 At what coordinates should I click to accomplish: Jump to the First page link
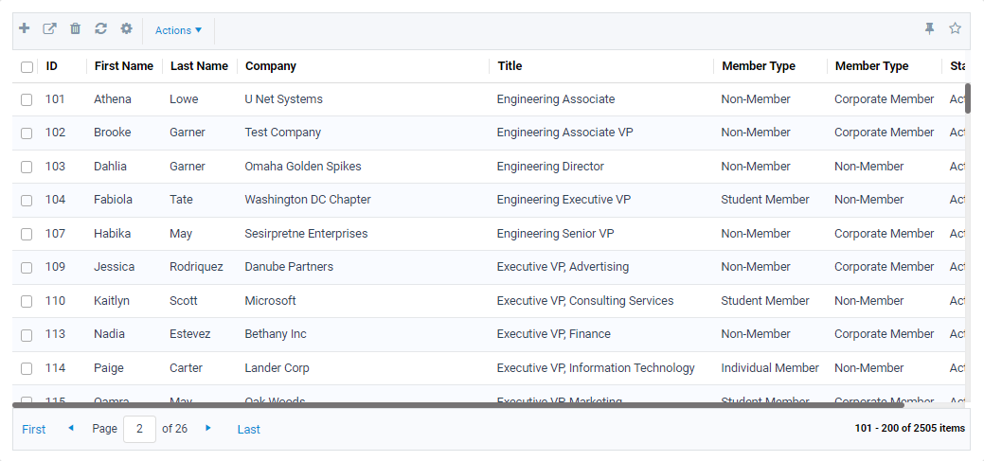34,430
